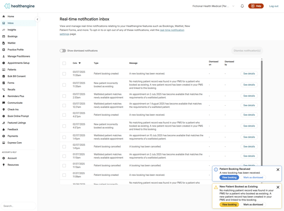Click the Healthengine logo

(x=19, y=6)
